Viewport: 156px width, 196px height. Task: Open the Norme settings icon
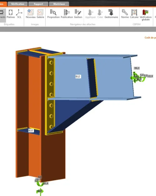125,14
